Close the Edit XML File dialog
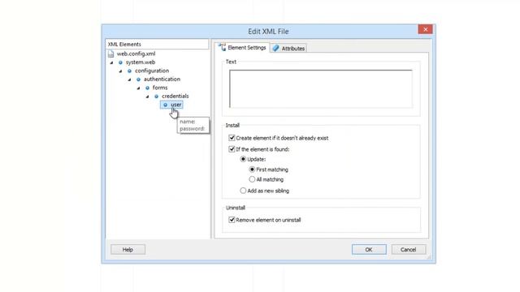This screenshot has width=520, height=292. tap(425, 29)
